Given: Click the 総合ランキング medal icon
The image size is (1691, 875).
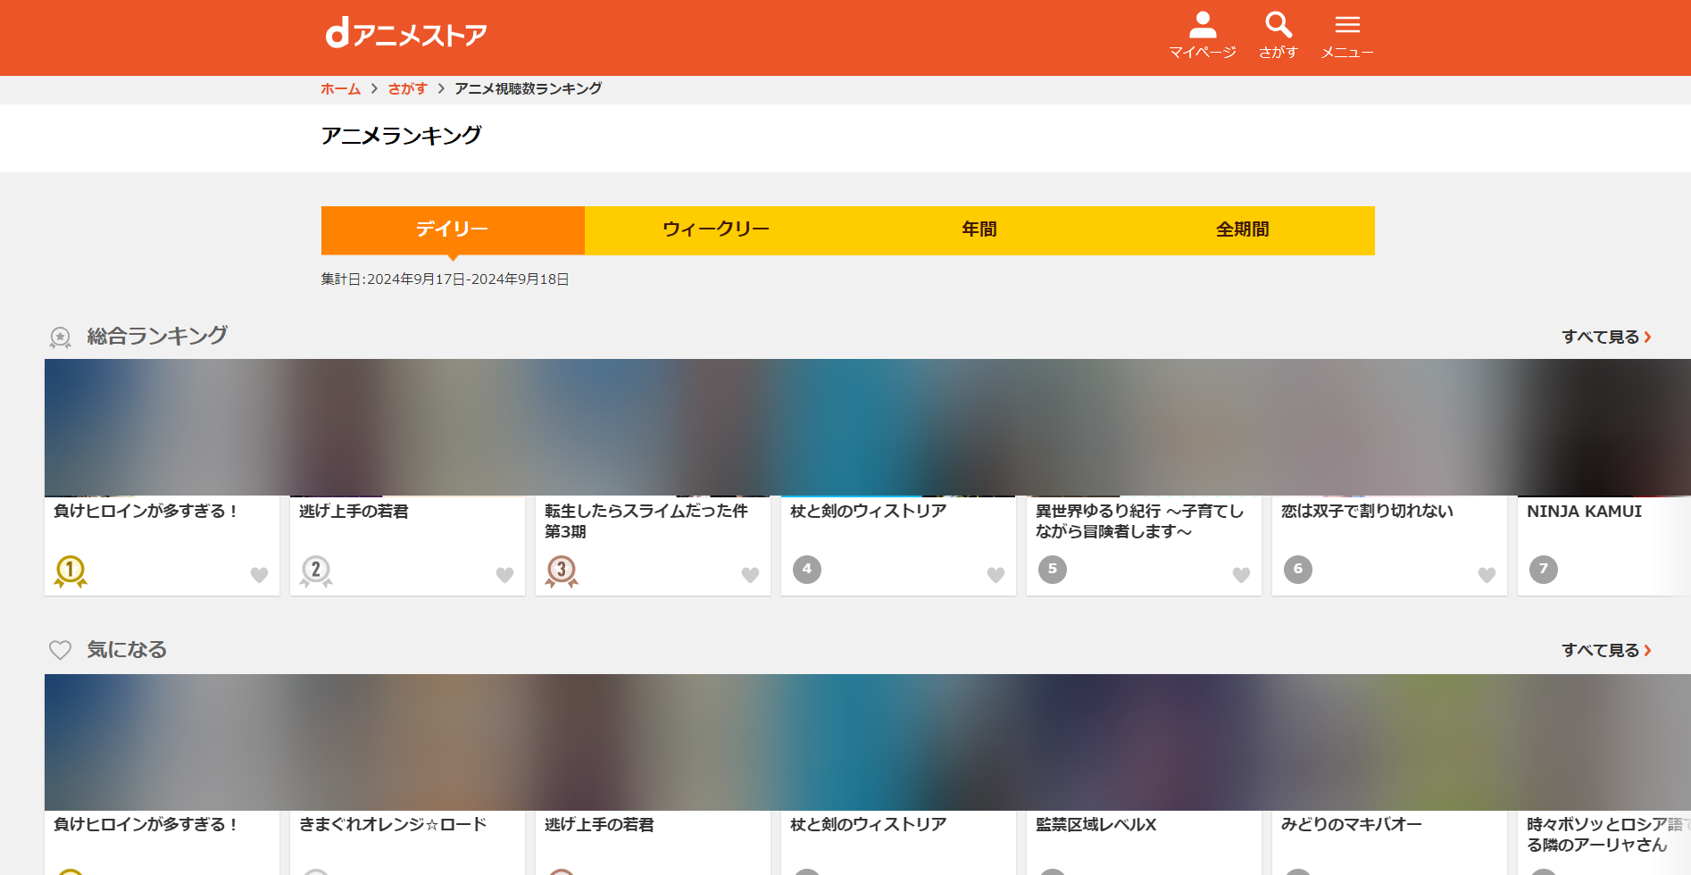Looking at the screenshot, I should [x=60, y=337].
